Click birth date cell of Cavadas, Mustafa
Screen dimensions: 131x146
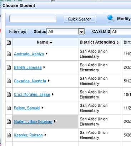click(127, 81)
